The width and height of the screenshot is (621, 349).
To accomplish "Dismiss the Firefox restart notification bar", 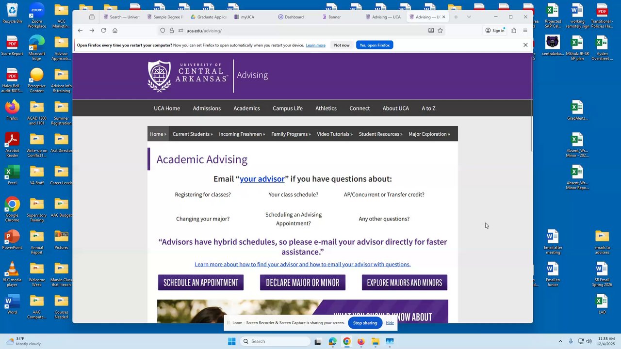I will [525, 45].
